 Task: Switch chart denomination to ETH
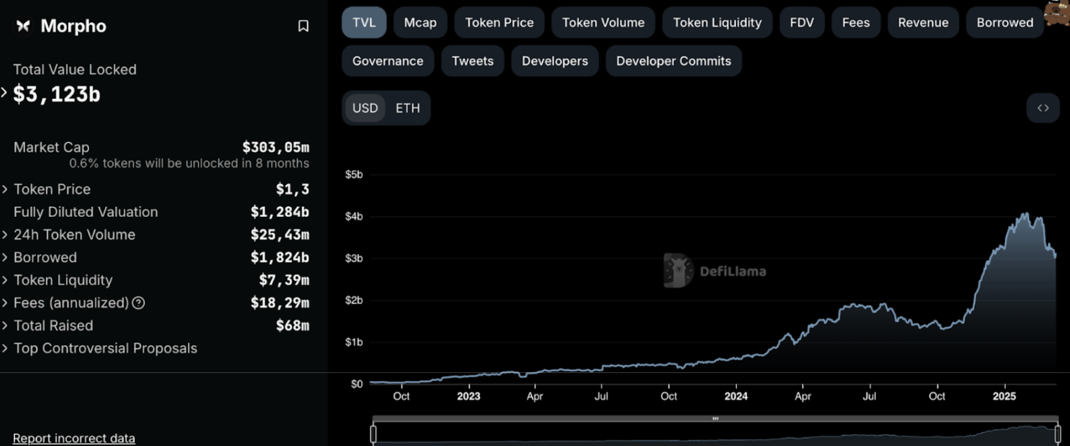tap(408, 108)
